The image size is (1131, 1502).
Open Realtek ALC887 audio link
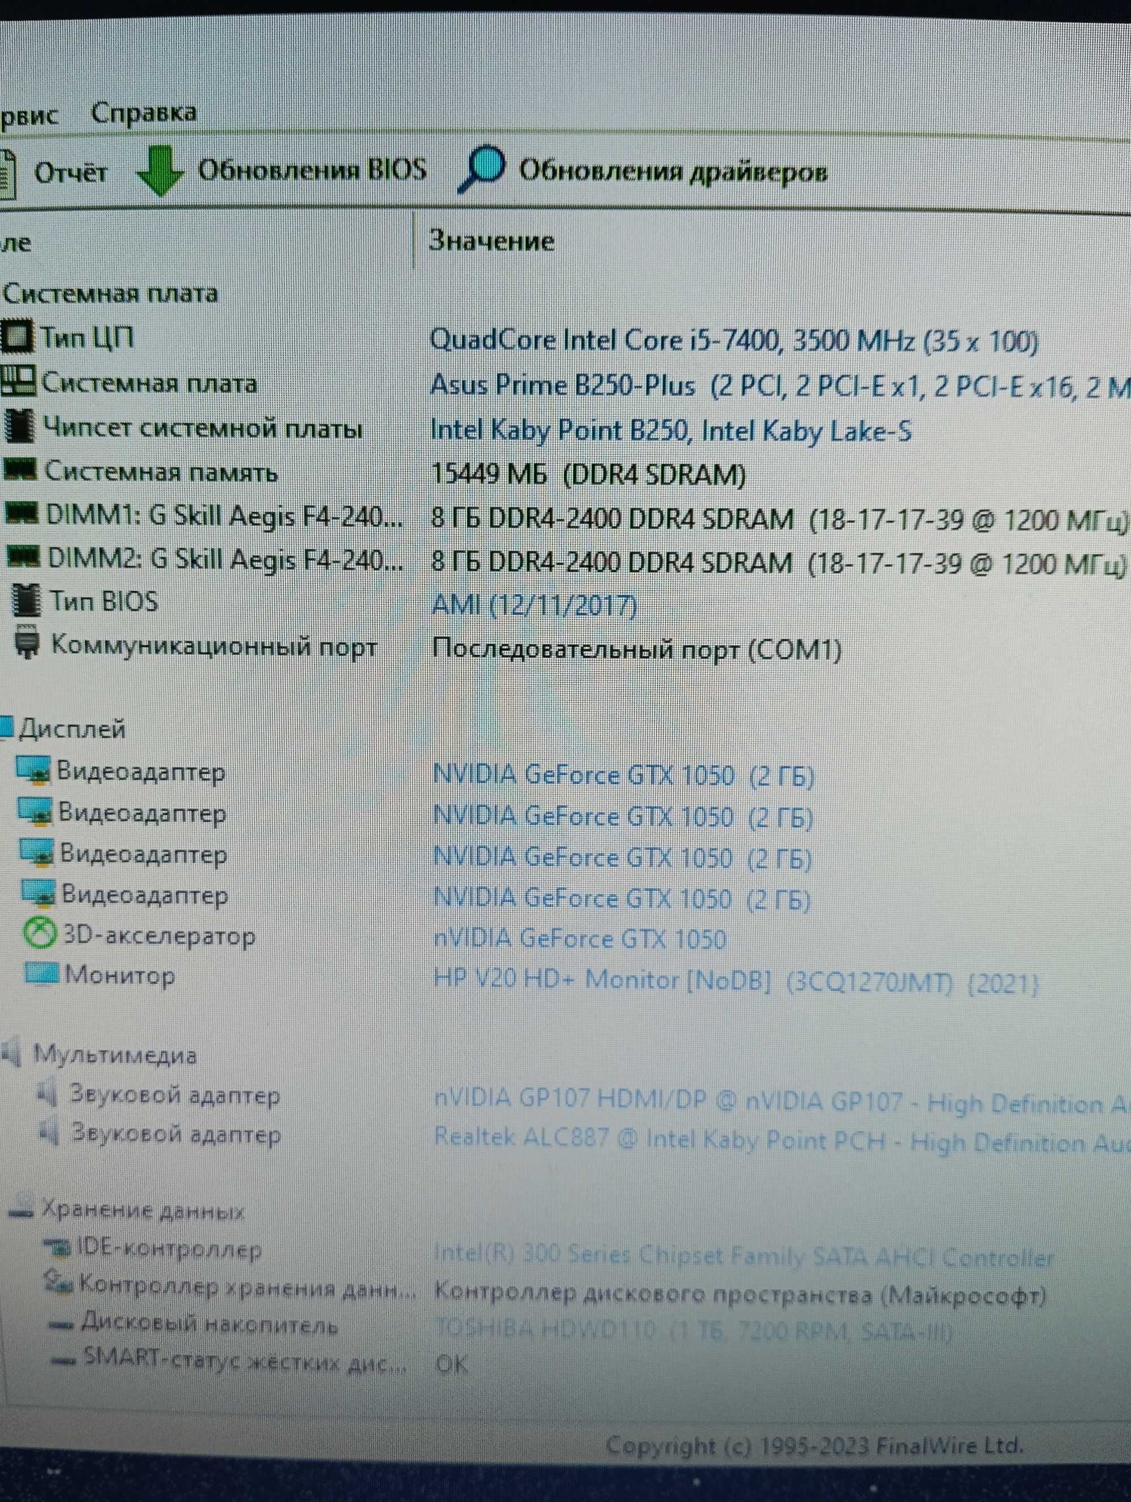(x=782, y=1140)
